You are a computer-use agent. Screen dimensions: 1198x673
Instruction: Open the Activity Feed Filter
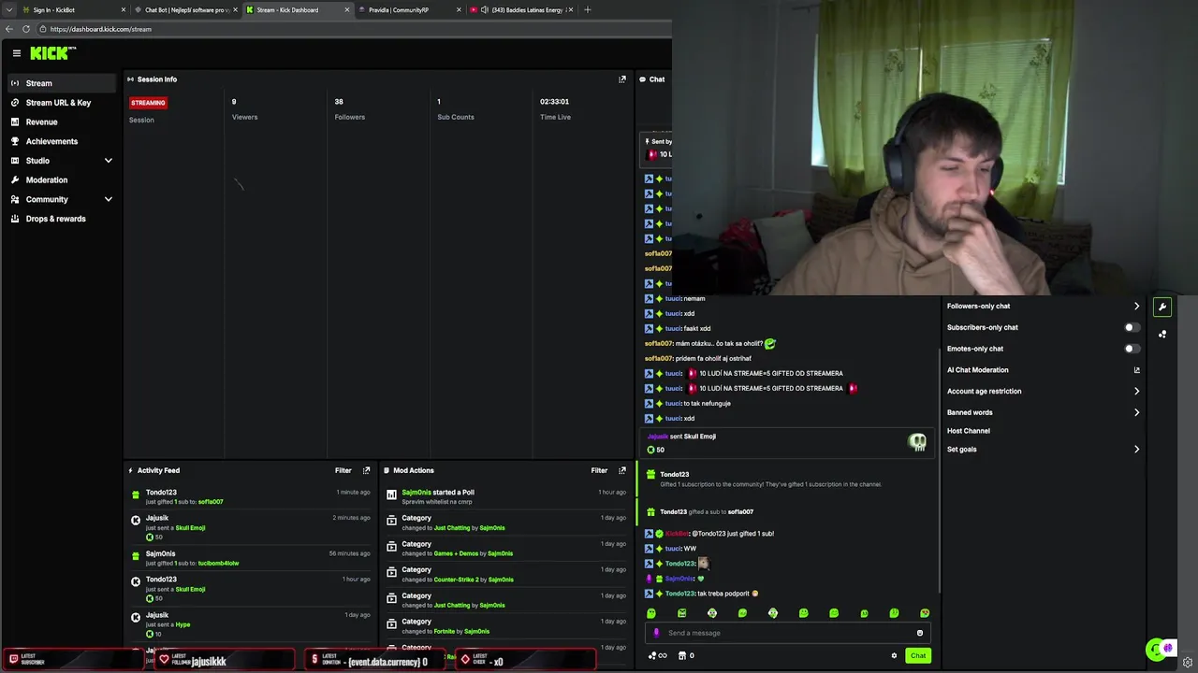[x=343, y=470]
